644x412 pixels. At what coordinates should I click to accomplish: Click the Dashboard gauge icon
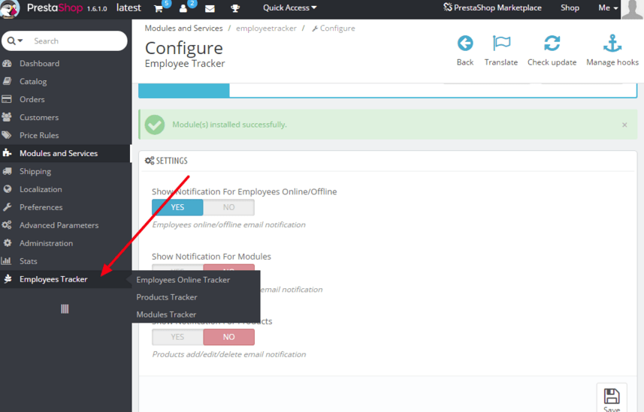click(7, 64)
